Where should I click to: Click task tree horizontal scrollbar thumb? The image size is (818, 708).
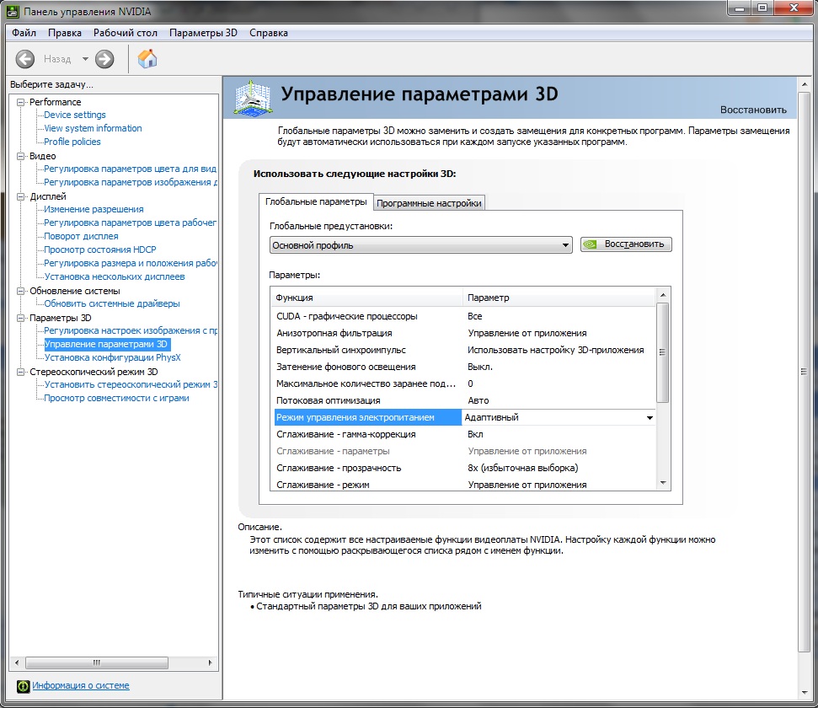[x=97, y=662]
